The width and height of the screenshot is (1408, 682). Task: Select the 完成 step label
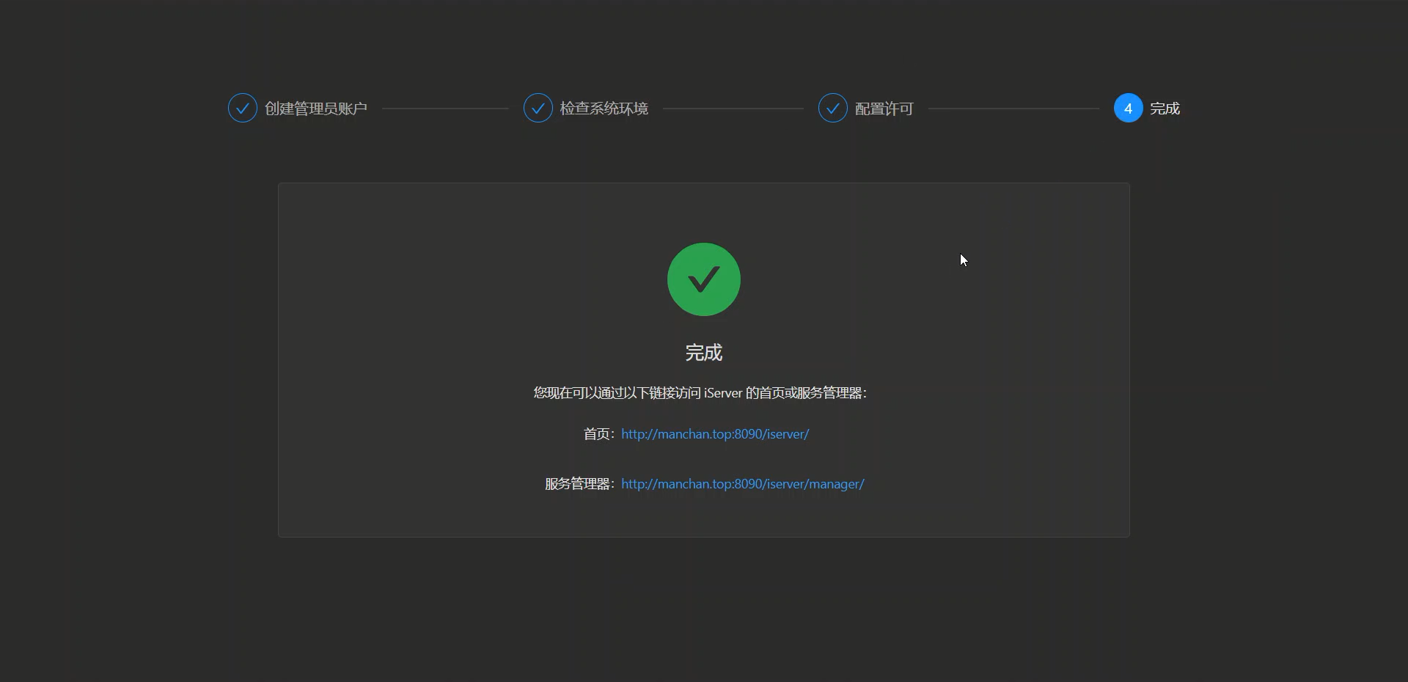[x=1166, y=108]
